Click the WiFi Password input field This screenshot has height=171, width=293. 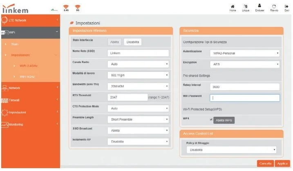pyautogui.click(x=245, y=98)
